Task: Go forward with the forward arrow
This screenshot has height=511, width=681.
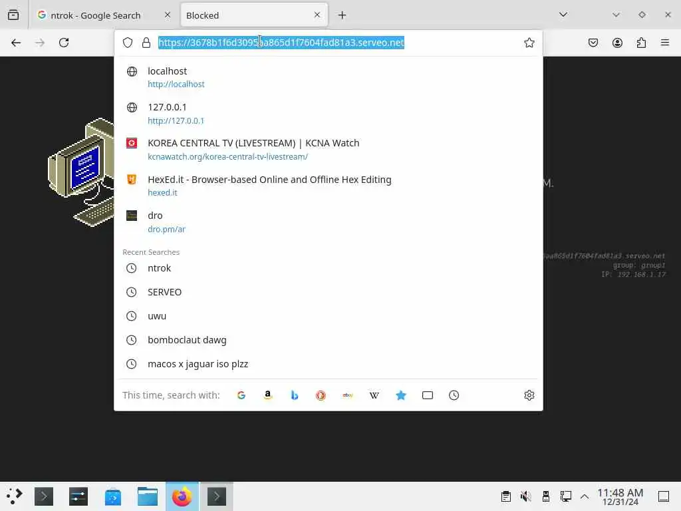Action: tap(40, 43)
